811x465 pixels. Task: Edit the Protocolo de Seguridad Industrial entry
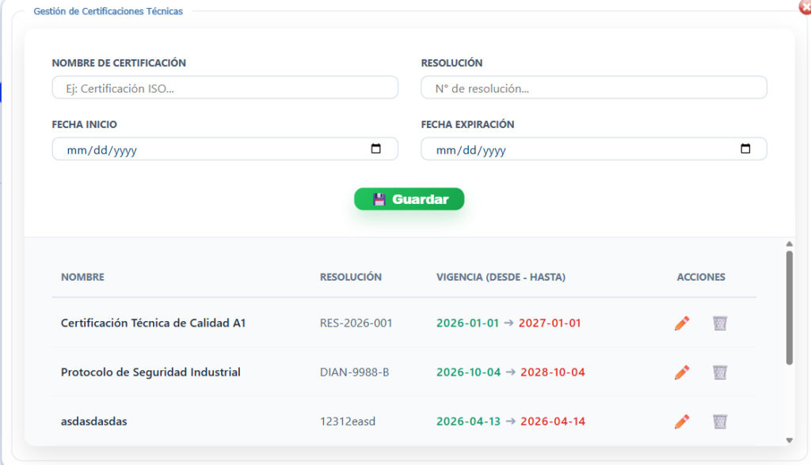[x=682, y=372]
